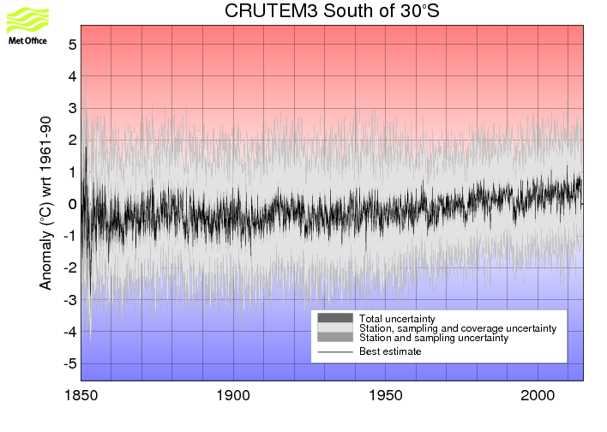Click the chart title 'CRUTEM3 South of 30°S'
Screen dimensions: 607x432
(x=332, y=10)
